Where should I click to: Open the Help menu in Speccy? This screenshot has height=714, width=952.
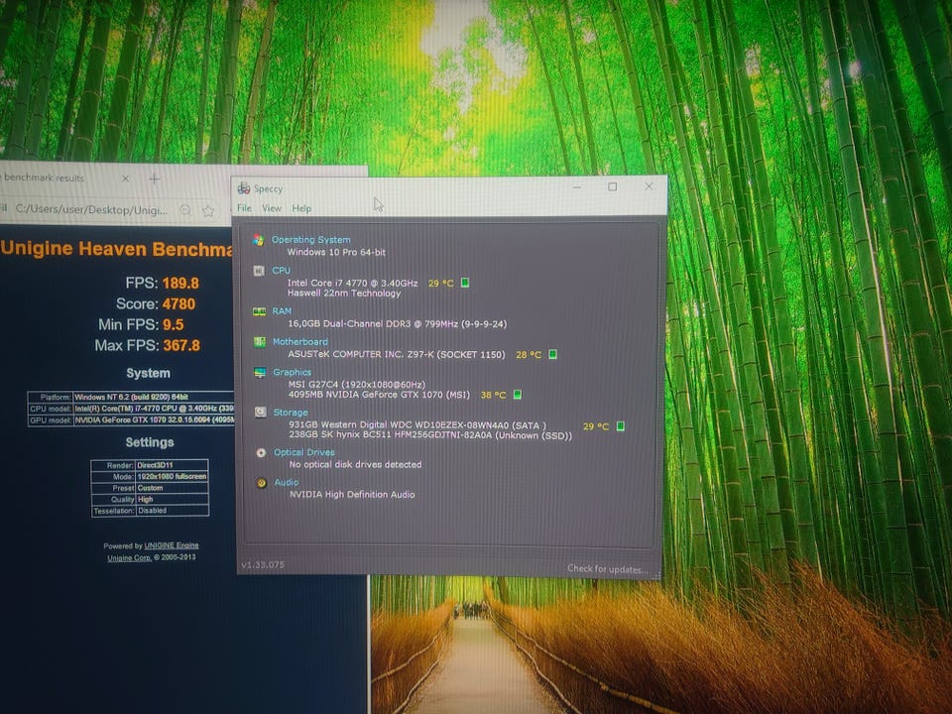tap(301, 208)
